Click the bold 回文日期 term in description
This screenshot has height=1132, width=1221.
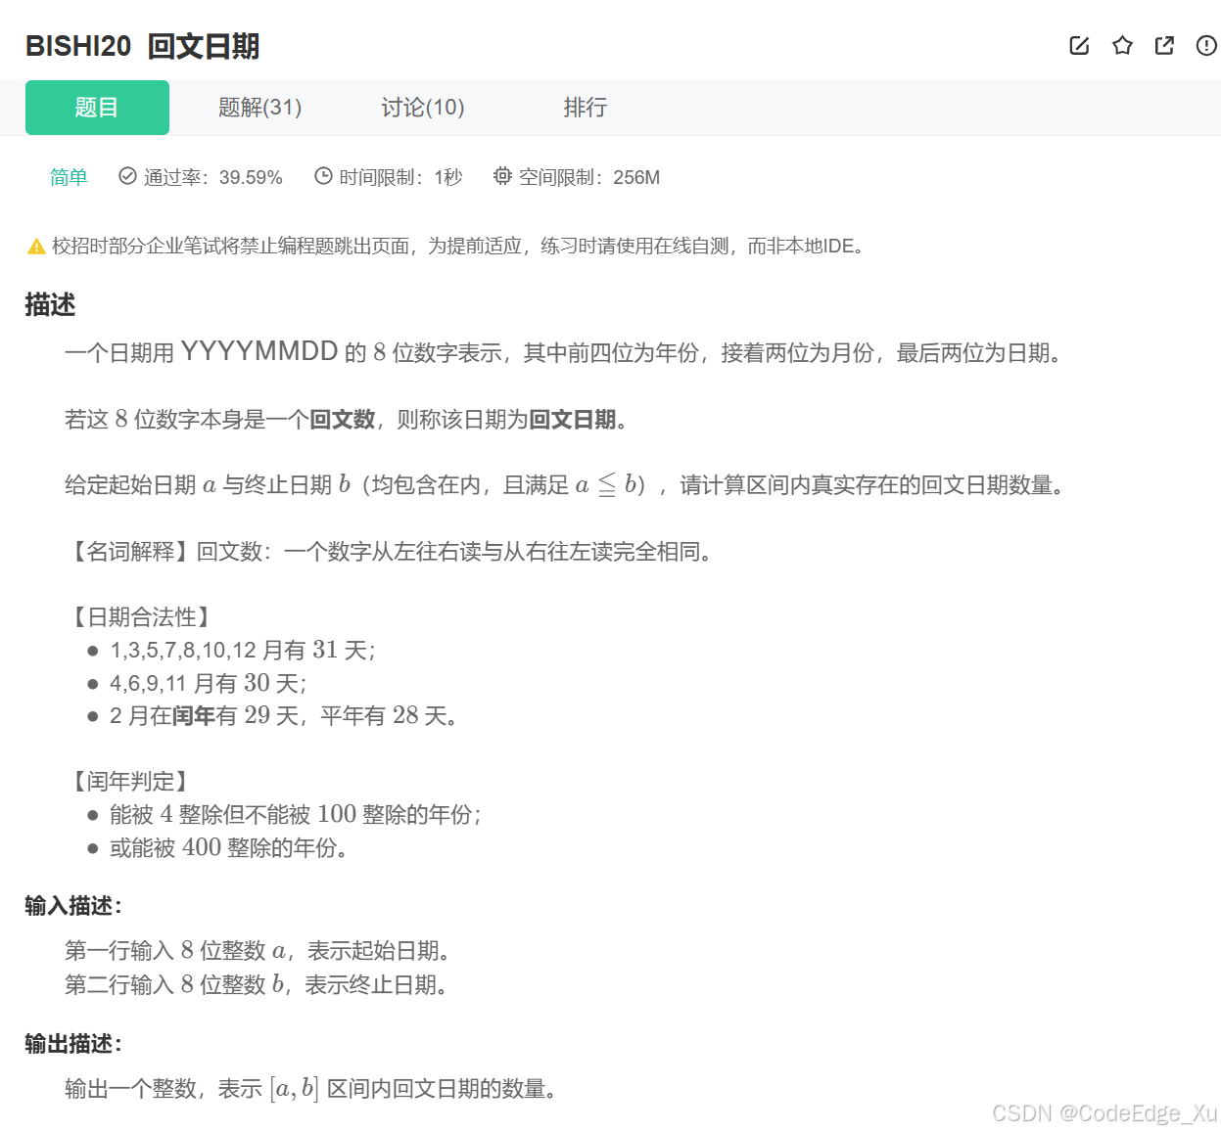coord(573,419)
